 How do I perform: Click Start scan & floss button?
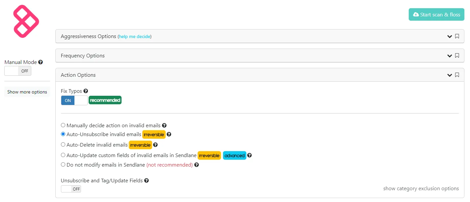pos(436,14)
